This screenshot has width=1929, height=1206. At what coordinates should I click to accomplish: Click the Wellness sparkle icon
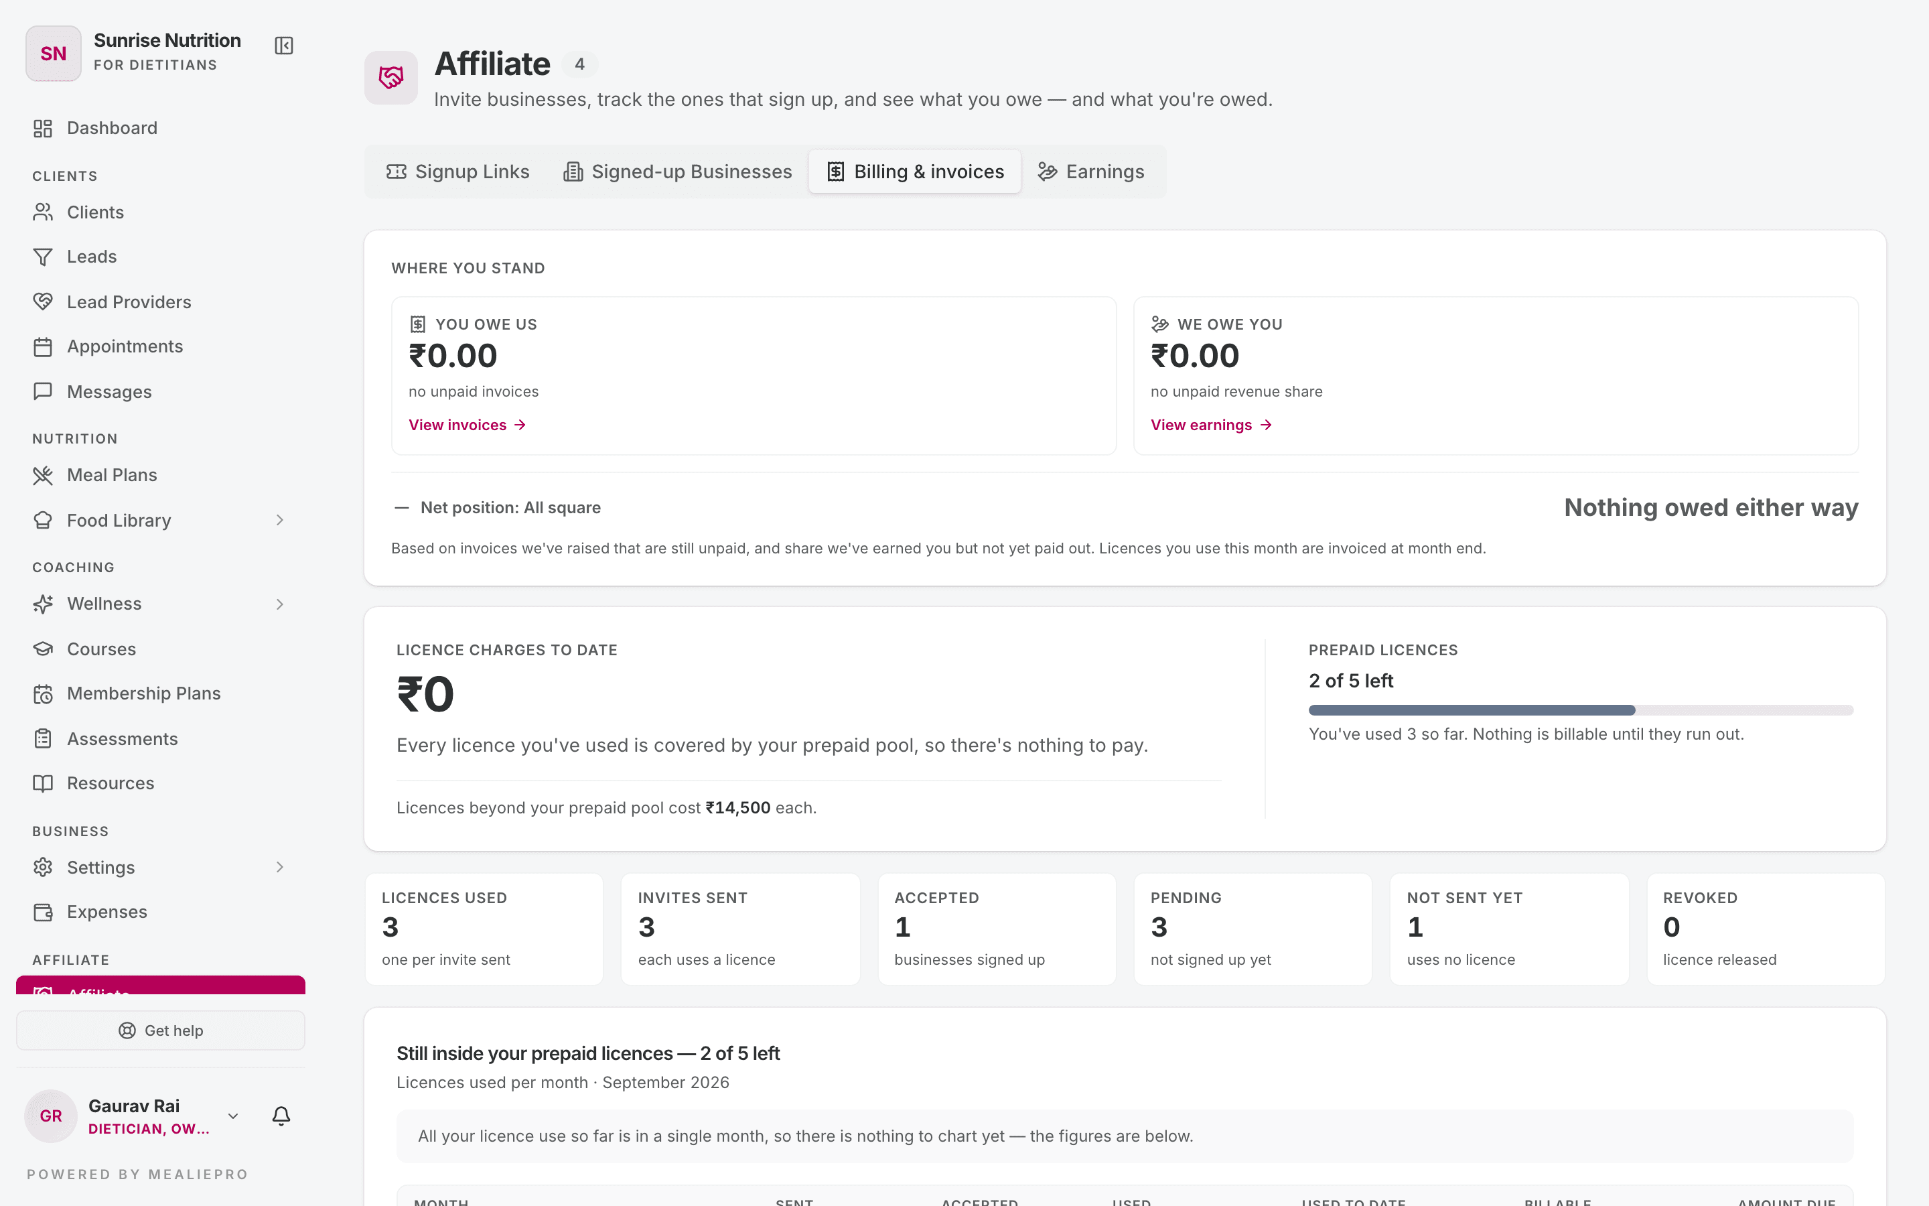coord(43,604)
